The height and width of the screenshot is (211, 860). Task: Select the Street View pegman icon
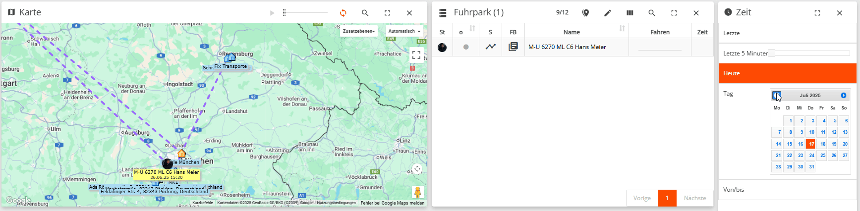point(417,192)
